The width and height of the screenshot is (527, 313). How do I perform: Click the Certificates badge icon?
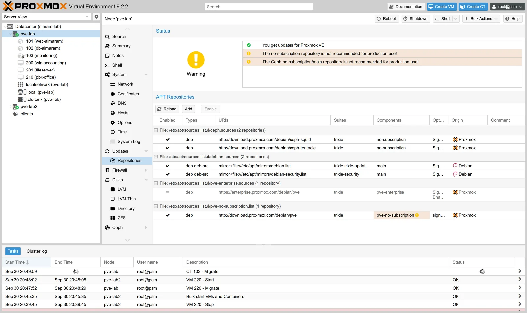coord(113,94)
